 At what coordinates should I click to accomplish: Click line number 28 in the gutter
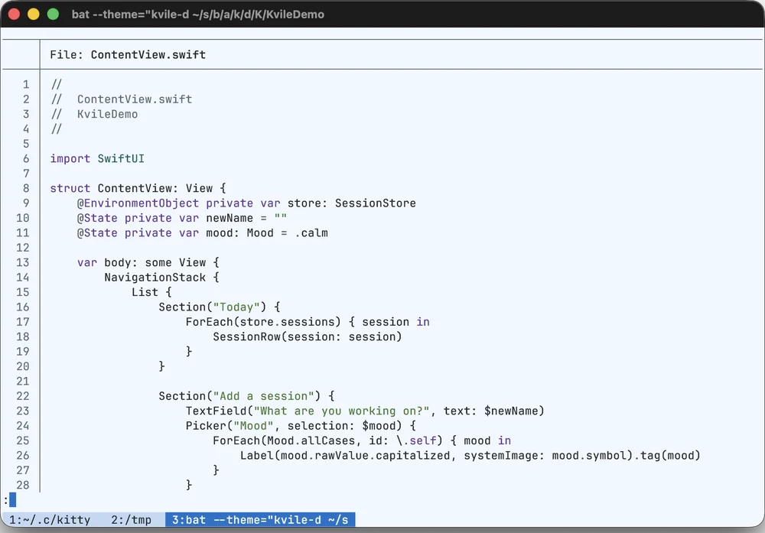point(23,485)
